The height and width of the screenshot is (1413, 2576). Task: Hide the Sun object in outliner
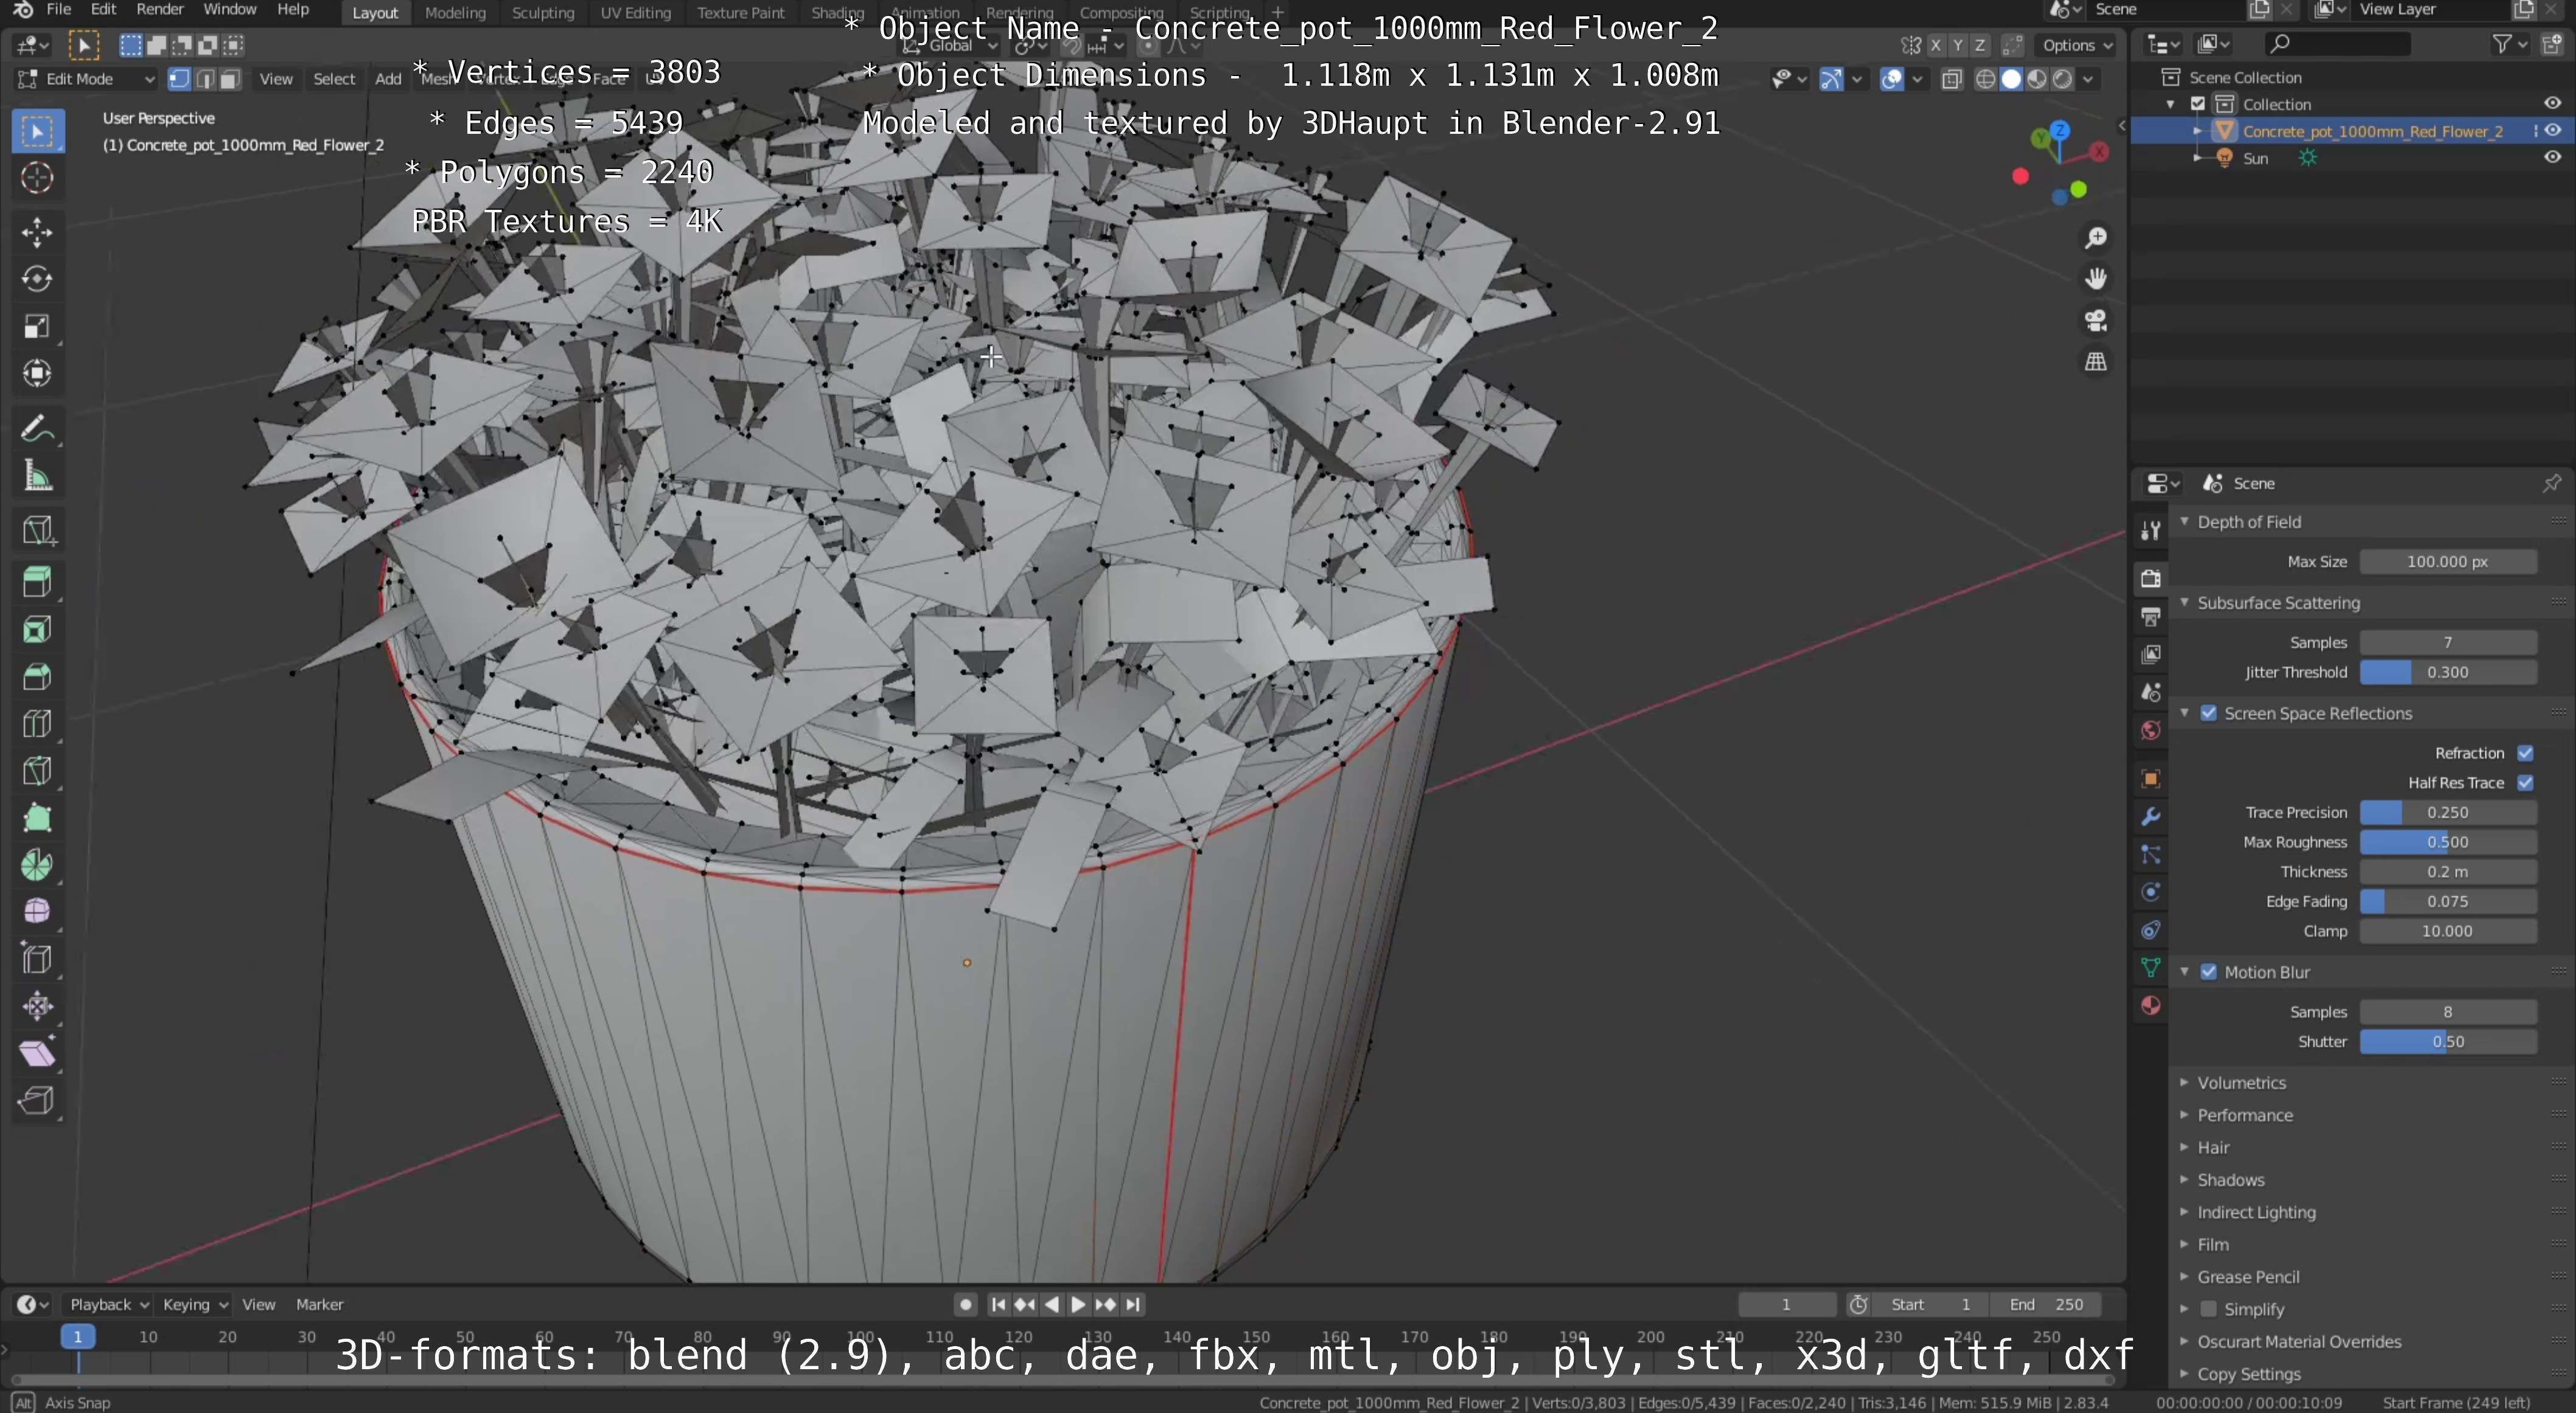pos(2553,158)
